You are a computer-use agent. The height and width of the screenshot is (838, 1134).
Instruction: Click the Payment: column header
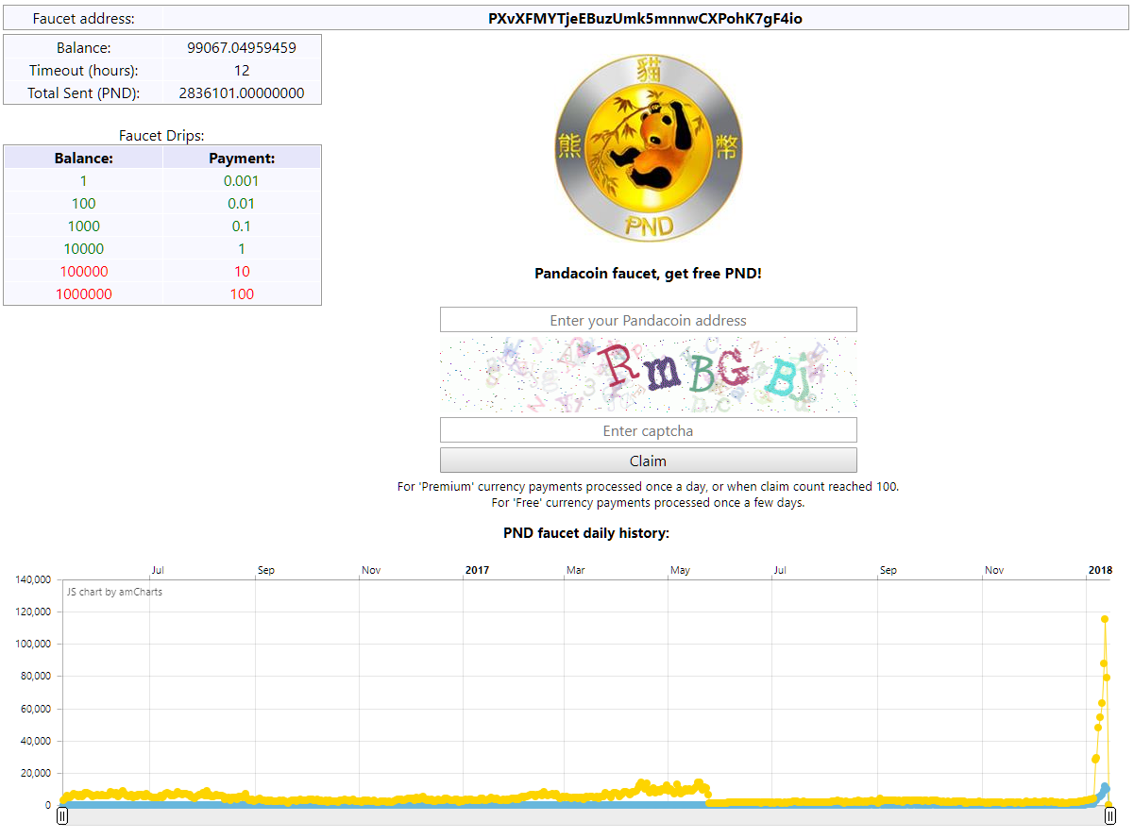(x=242, y=158)
